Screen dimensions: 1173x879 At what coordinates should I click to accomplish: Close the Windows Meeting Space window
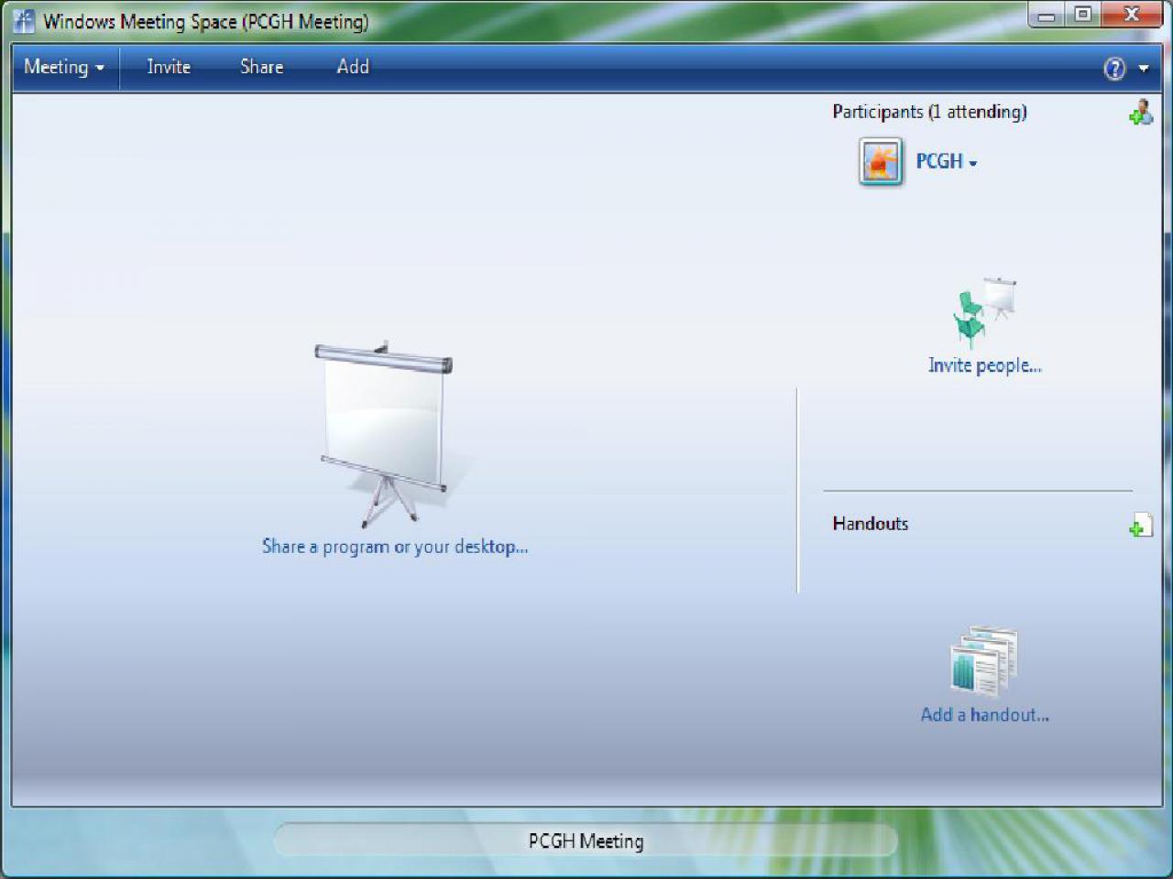click(x=1132, y=16)
